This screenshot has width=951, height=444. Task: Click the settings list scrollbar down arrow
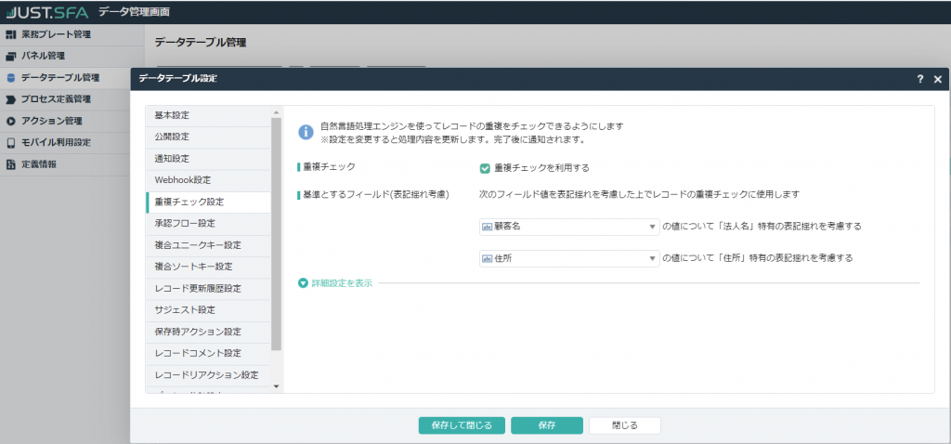(x=276, y=385)
